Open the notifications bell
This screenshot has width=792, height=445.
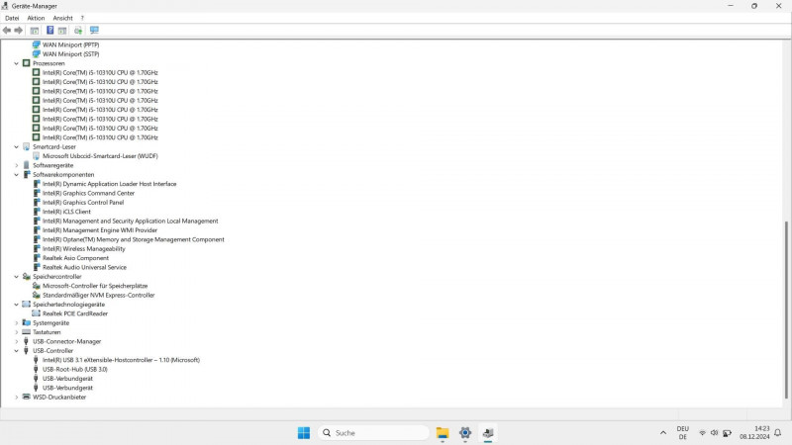point(778,433)
